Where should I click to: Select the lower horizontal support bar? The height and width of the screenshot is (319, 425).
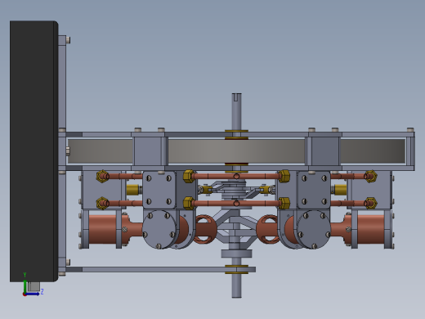160,269
